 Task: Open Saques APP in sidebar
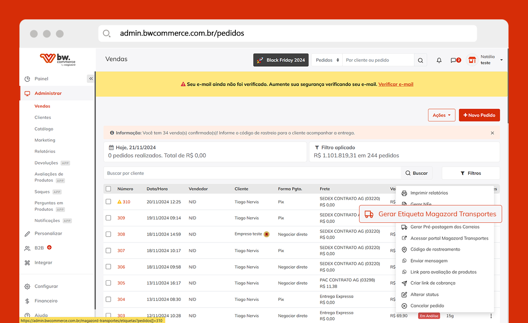[x=48, y=192]
